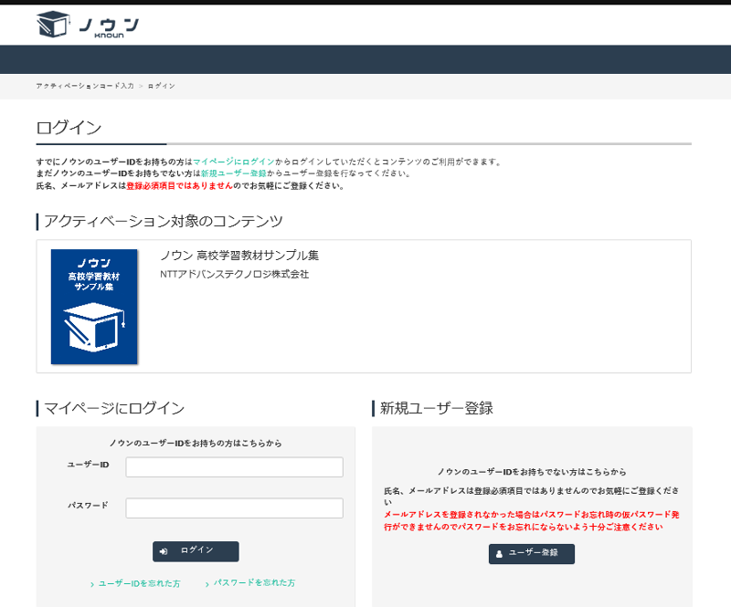Screen dimensions: 731x607
Task: Follow the inline 新規ユーザー登録 link
Action: click(x=234, y=173)
